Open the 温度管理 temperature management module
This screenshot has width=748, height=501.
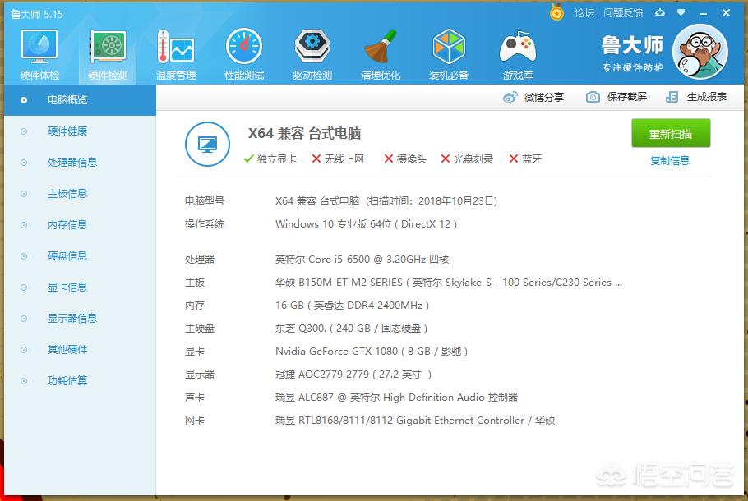coord(175,54)
